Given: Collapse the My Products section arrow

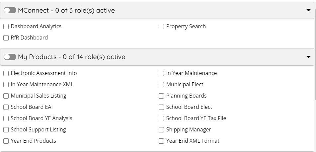Looking at the screenshot, I should 308,57.
